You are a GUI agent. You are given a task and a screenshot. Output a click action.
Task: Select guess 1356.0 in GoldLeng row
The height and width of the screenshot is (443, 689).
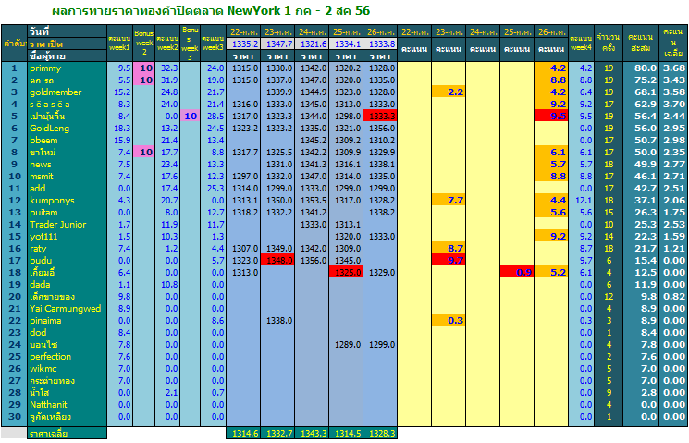382,129
